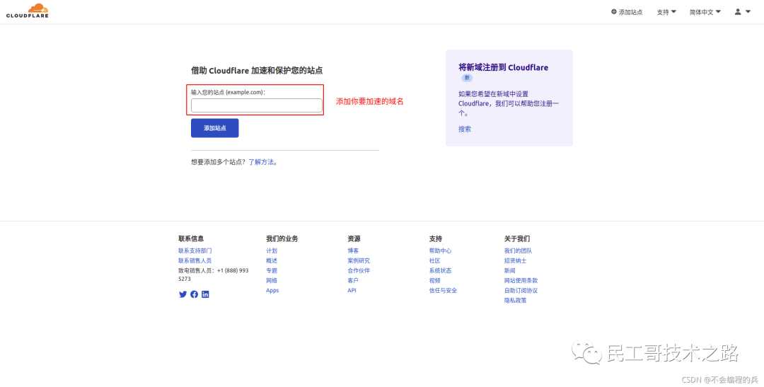The image size is (764, 387).
Task: Open 联系销售人员 footer link
Action: click(x=195, y=260)
